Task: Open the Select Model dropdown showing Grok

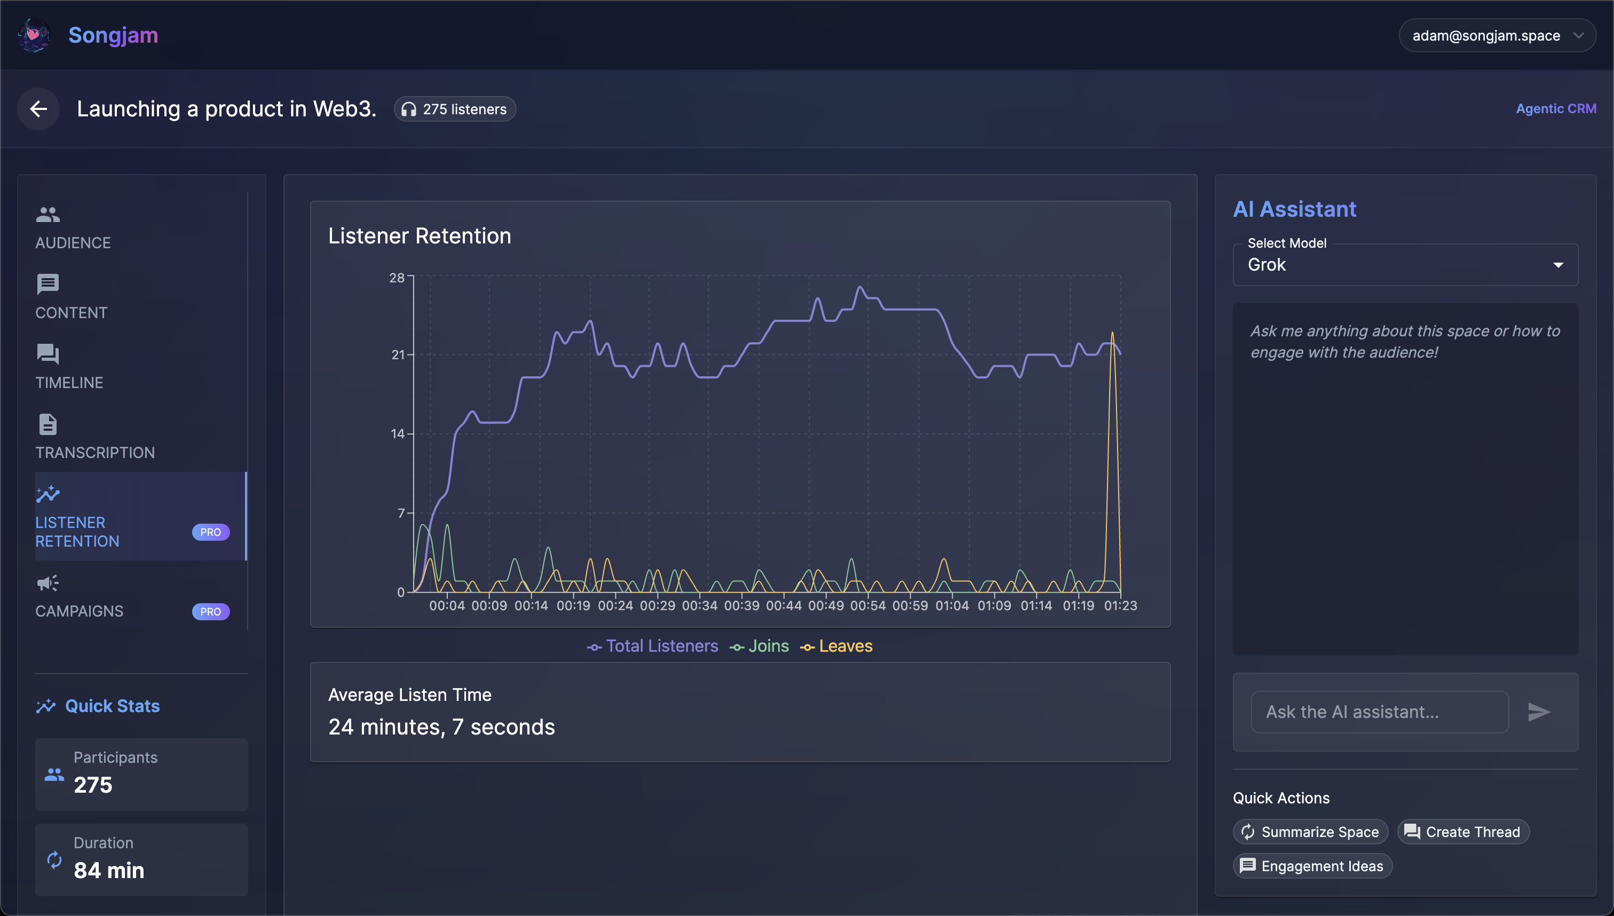Action: 1405,265
